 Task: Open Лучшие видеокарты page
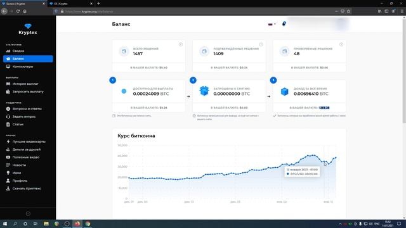pyautogui.click(x=25, y=142)
